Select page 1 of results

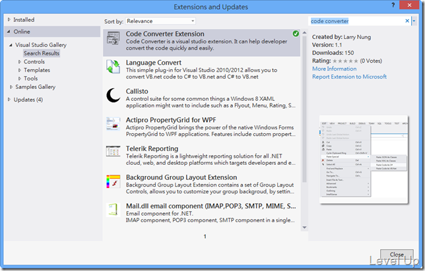click(205, 236)
